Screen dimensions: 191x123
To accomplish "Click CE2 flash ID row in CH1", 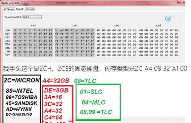I will [75, 37].
